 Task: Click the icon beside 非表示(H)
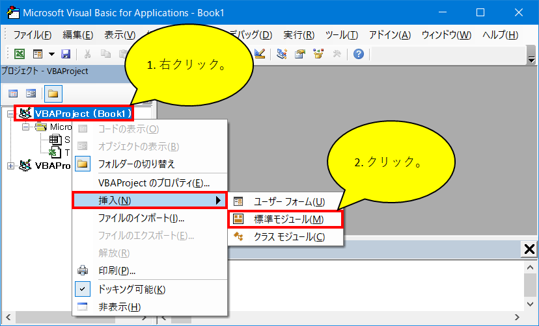pos(83,307)
